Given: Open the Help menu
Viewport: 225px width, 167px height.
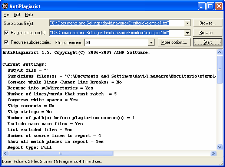Looking at the screenshot, I should tap(29, 14).
